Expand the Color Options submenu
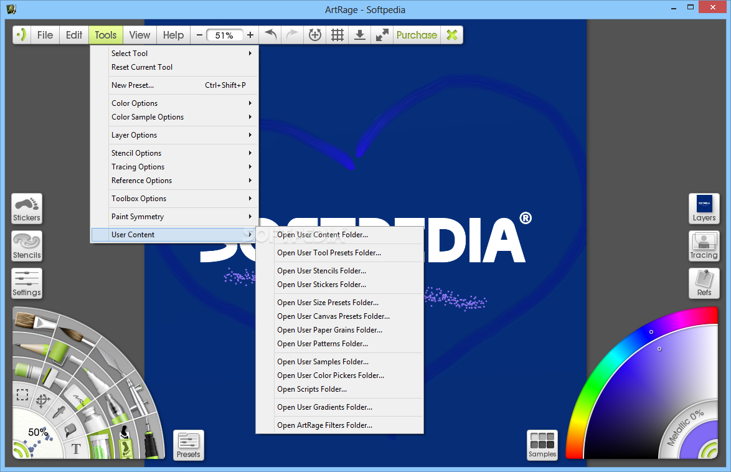This screenshot has height=472, width=731. [x=174, y=103]
